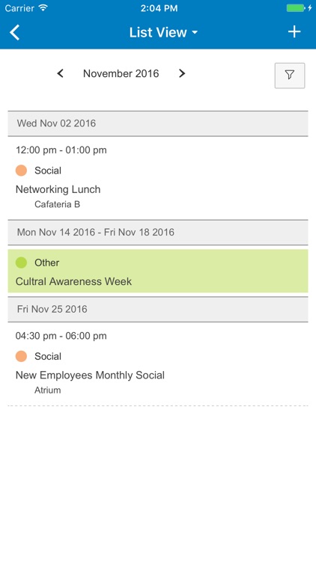Tap the 12:00 pm - 01:00 pm time
This screenshot has height=561, width=316.
tap(61, 150)
